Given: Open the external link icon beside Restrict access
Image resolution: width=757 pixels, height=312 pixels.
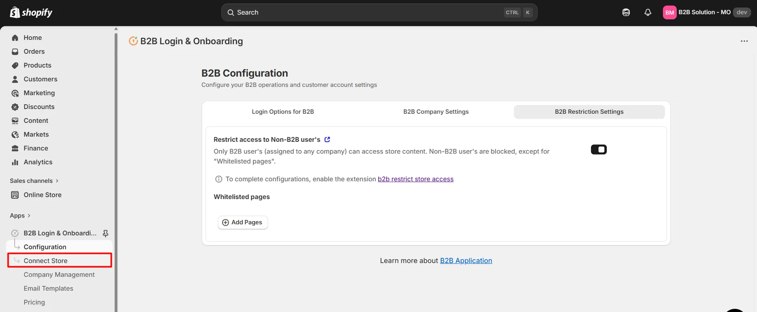Looking at the screenshot, I should pyautogui.click(x=327, y=139).
